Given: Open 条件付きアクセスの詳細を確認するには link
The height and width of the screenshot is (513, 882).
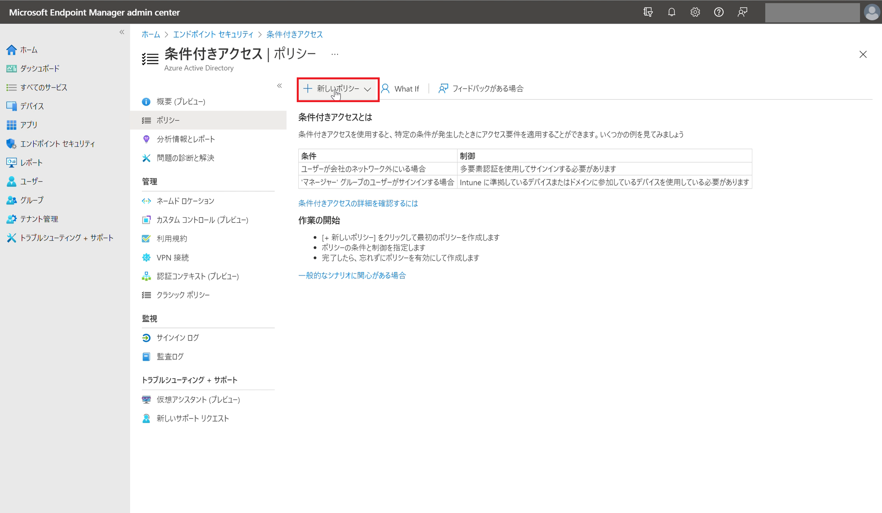Looking at the screenshot, I should coord(358,203).
